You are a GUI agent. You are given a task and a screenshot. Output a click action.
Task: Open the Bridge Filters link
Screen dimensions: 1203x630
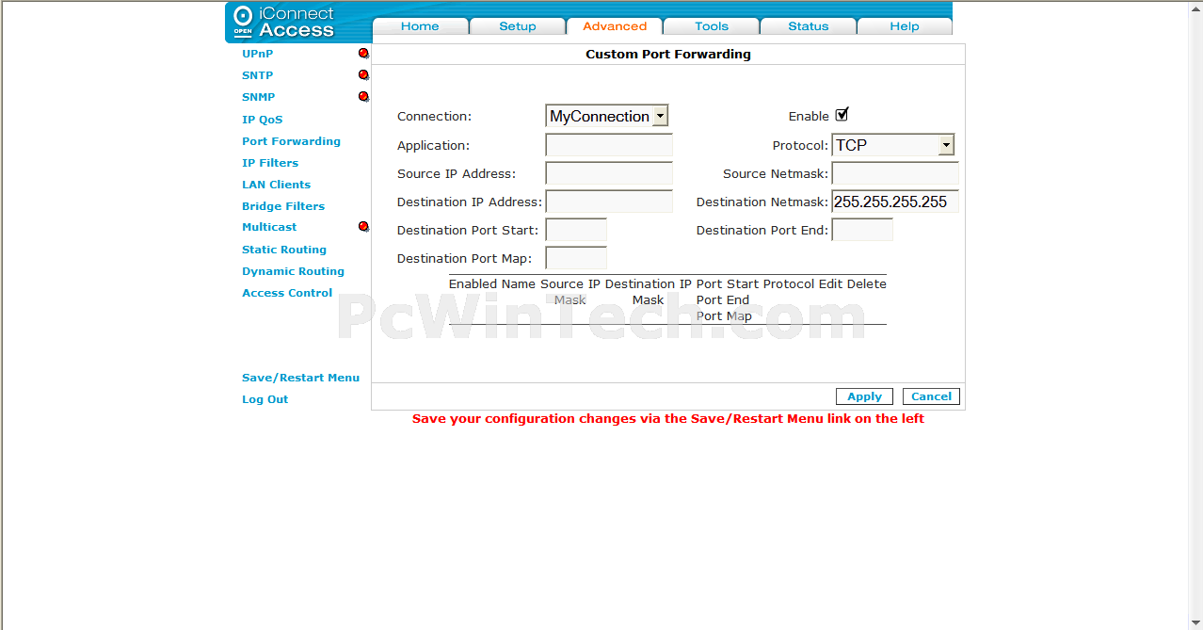point(283,206)
